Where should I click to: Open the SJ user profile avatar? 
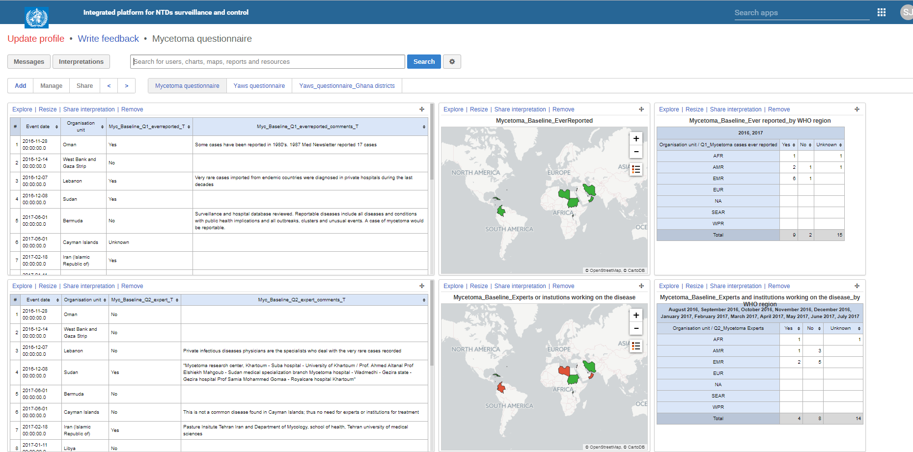tap(907, 12)
